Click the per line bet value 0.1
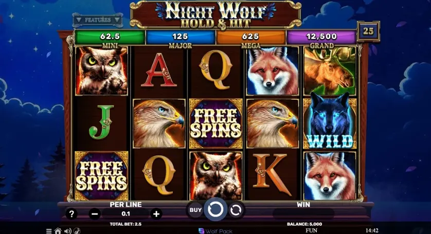The width and height of the screenshot is (431, 234). tap(125, 213)
